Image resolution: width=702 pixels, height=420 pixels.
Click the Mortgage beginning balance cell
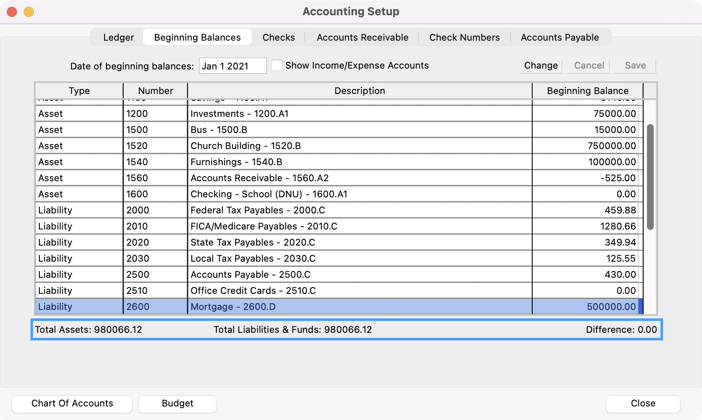click(x=587, y=307)
